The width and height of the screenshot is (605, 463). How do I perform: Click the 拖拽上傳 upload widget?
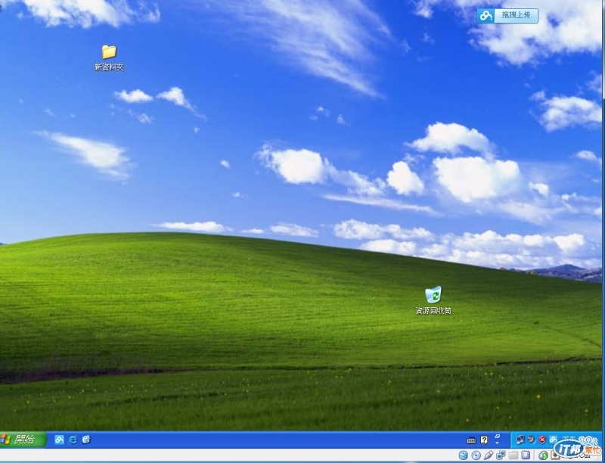pyautogui.click(x=507, y=16)
